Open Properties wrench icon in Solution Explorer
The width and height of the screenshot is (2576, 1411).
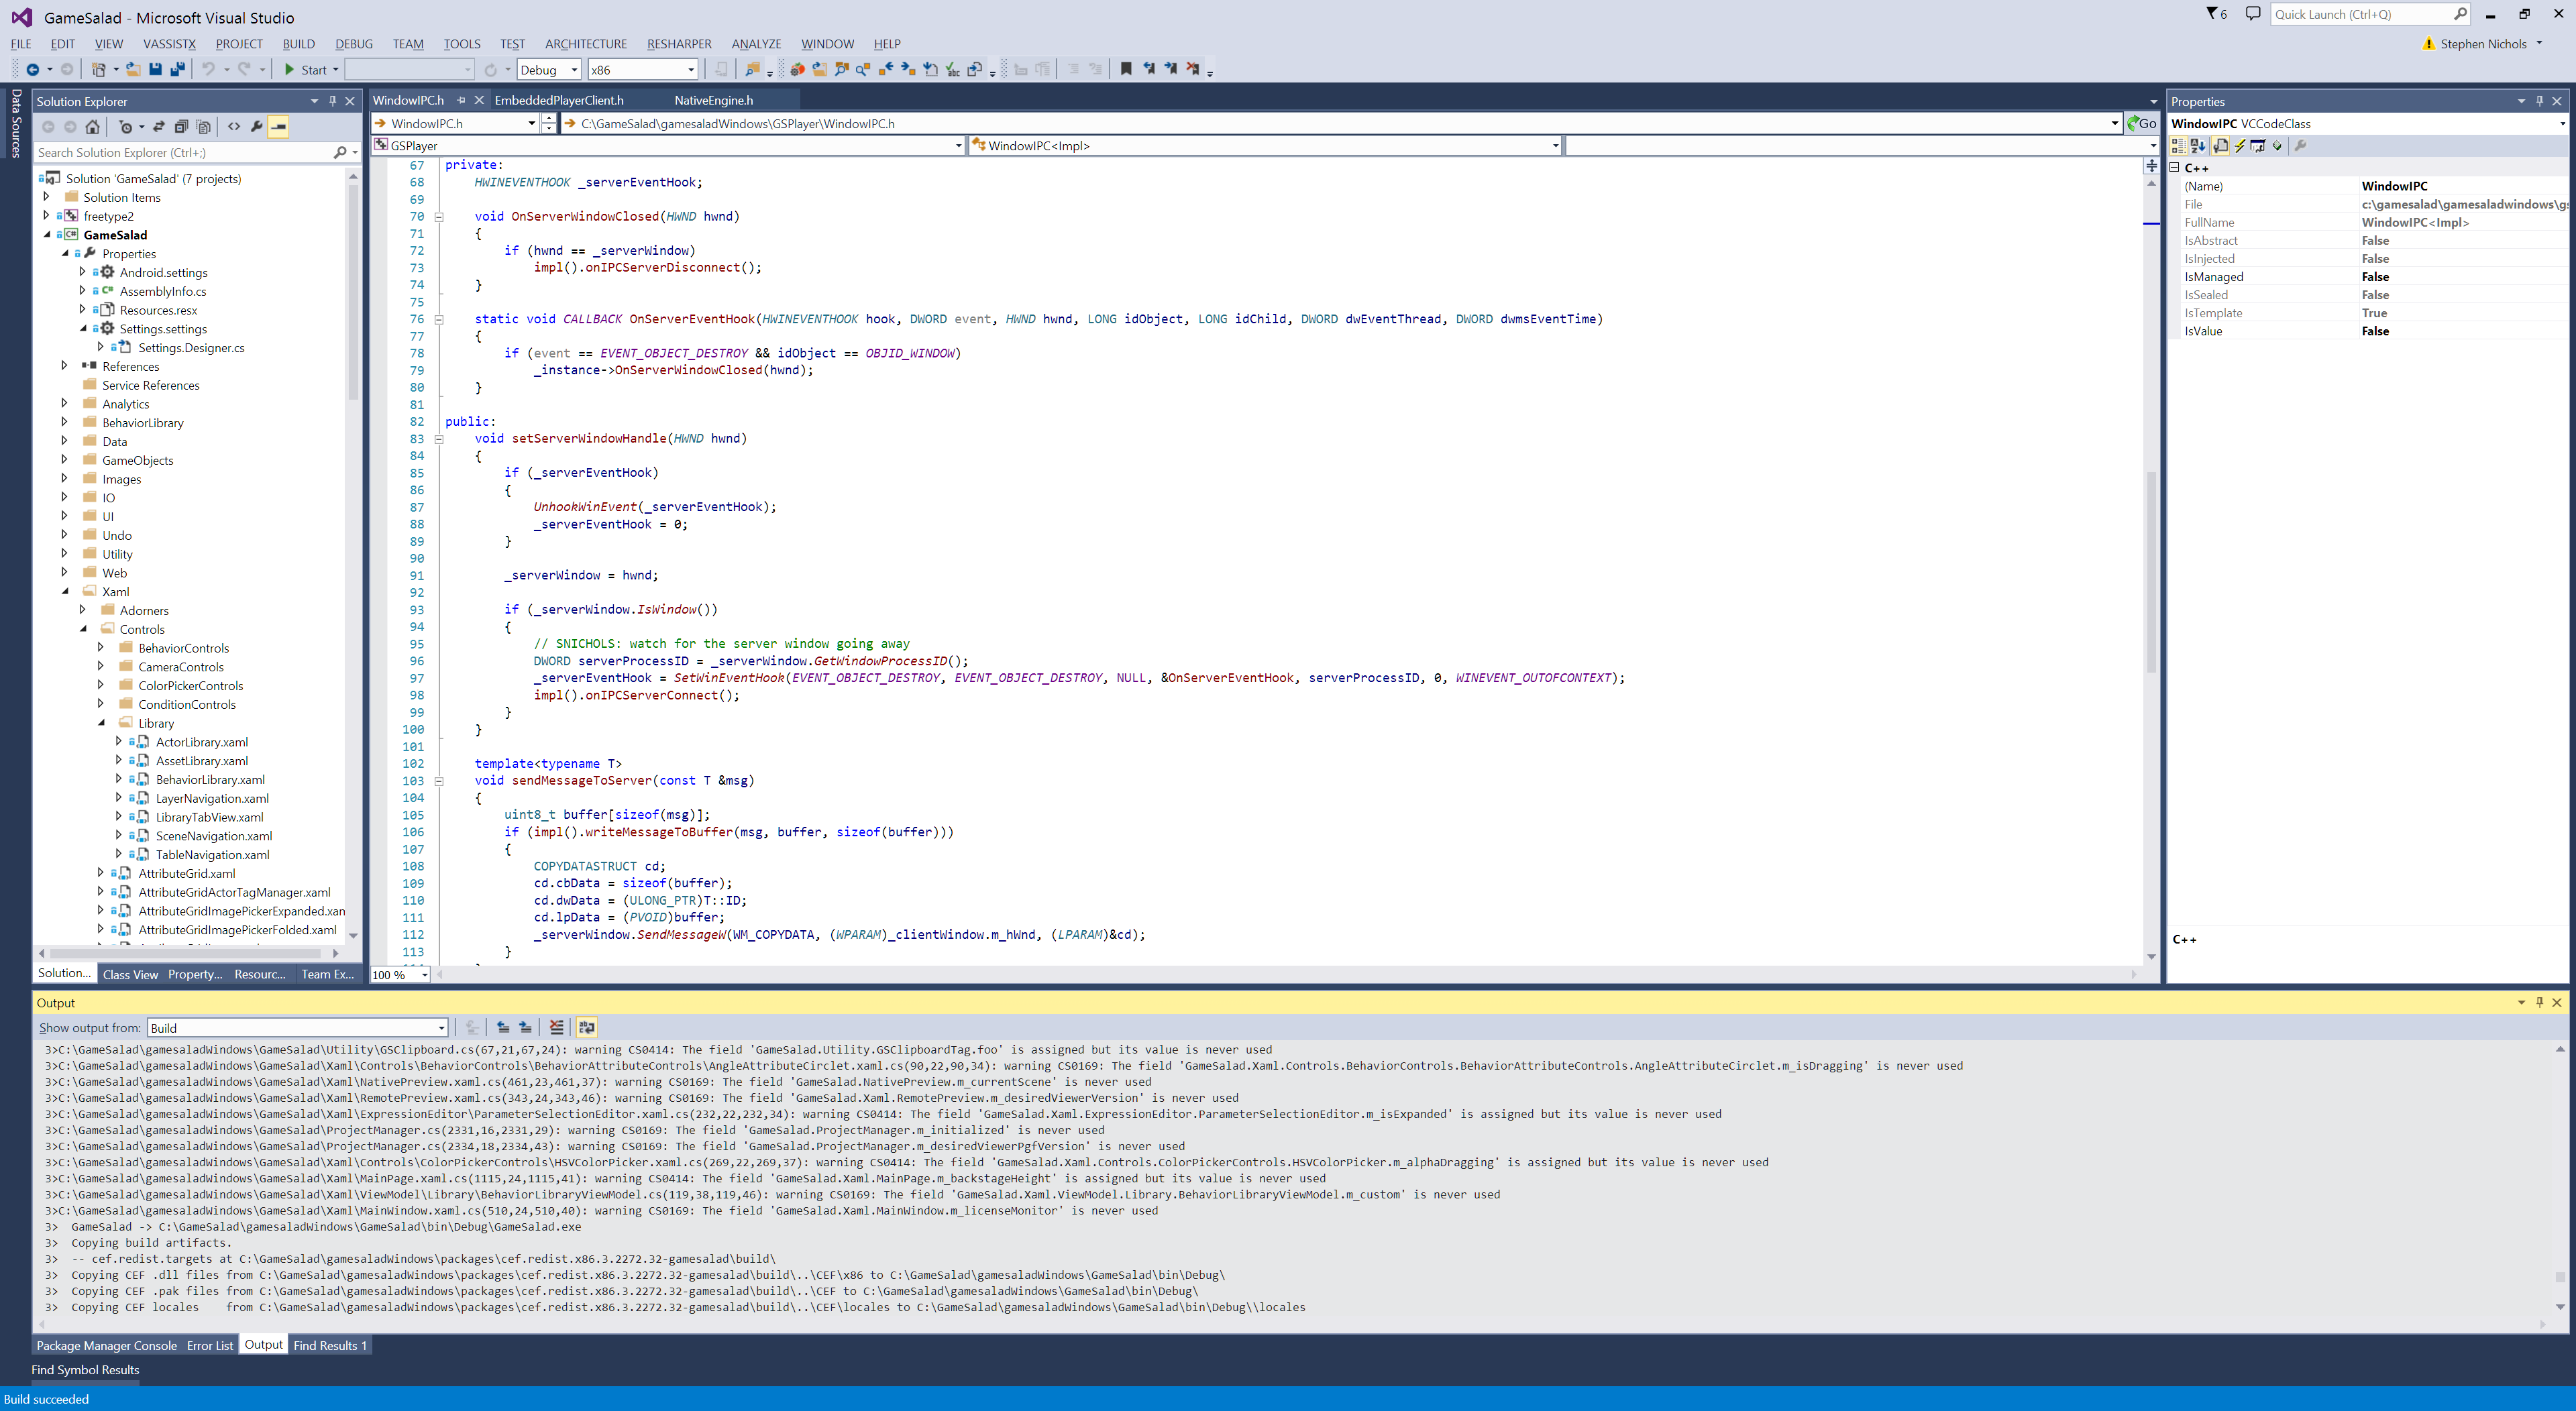tap(256, 127)
